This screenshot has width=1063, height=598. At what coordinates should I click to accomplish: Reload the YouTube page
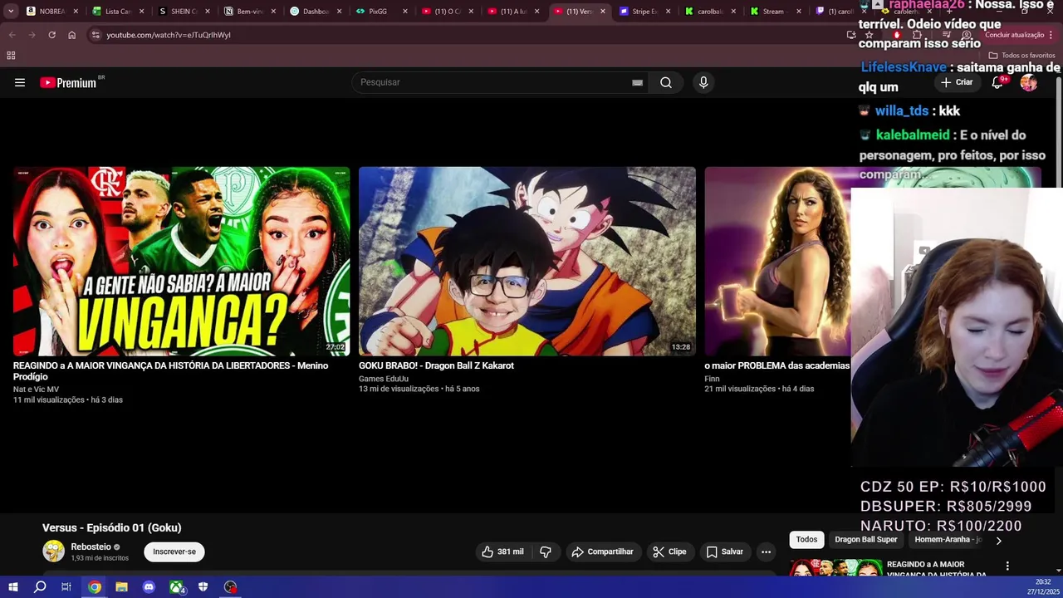[51, 35]
